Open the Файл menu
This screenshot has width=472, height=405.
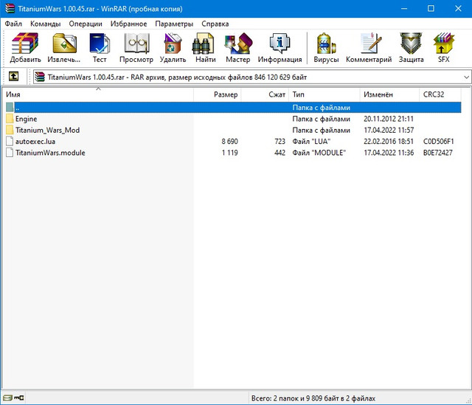[13, 24]
